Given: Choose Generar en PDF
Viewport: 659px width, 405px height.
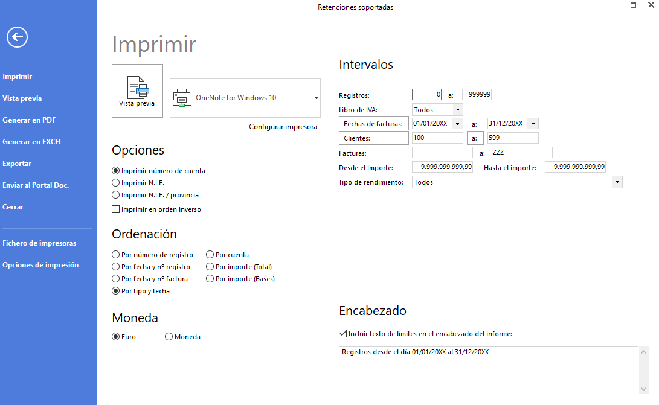Looking at the screenshot, I should [29, 120].
